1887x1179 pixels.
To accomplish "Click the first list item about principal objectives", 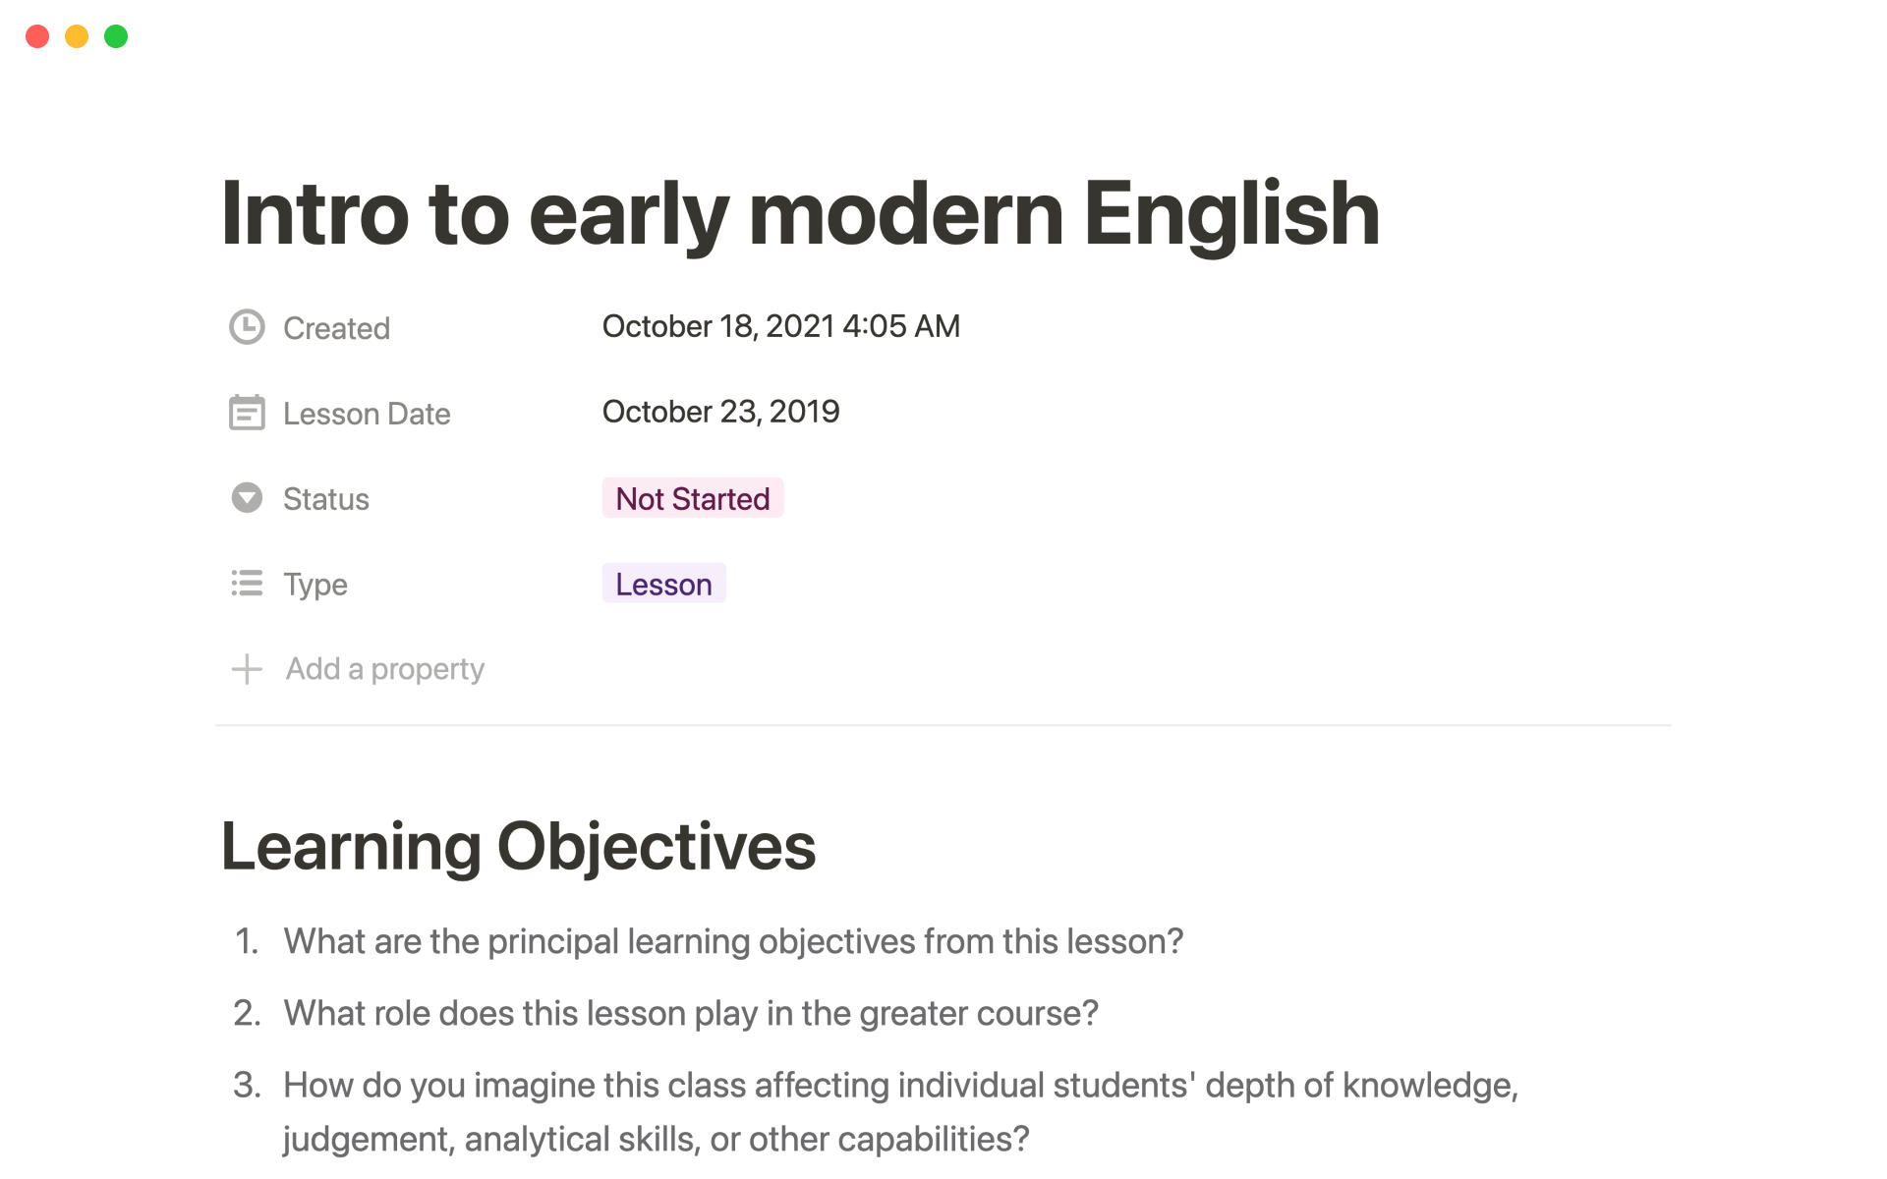I will [733, 941].
